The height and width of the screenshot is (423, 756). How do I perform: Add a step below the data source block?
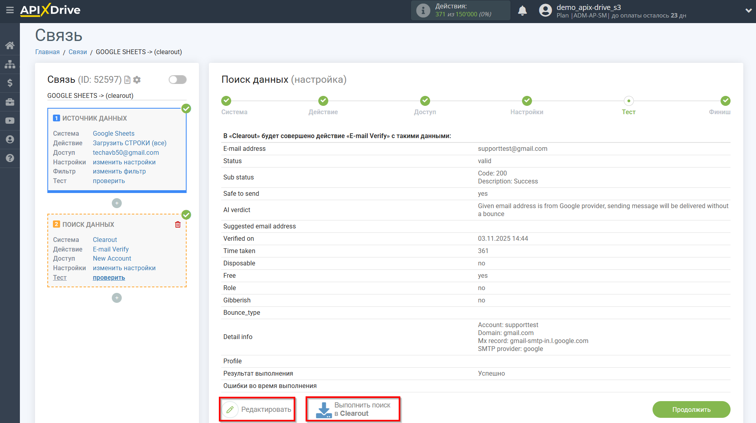(117, 203)
